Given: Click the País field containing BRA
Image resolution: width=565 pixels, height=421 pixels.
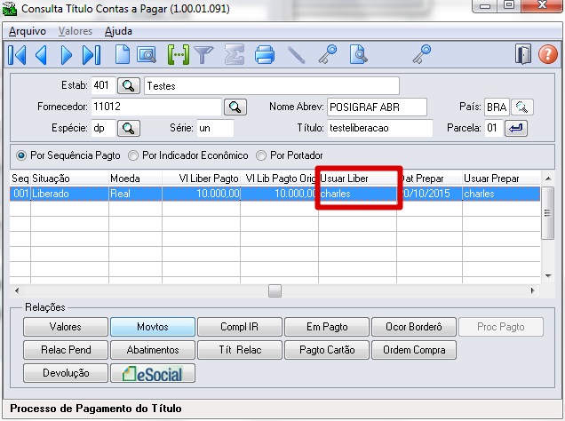Looking at the screenshot, I should [497, 107].
